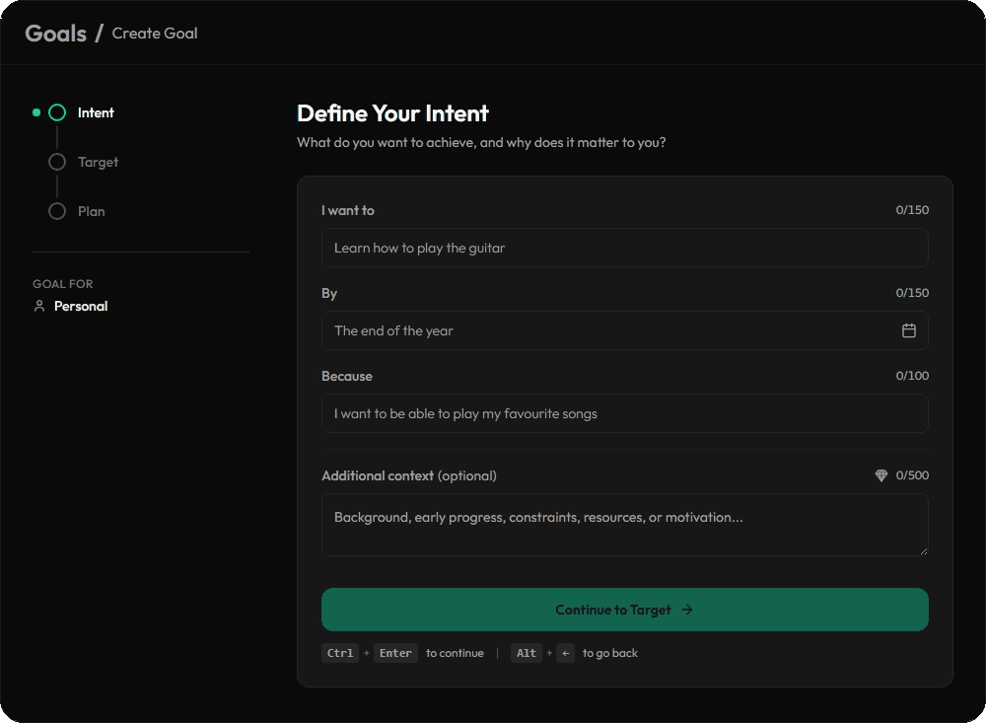Click the Alt key shortcut chip
986x723 pixels.
point(526,652)
